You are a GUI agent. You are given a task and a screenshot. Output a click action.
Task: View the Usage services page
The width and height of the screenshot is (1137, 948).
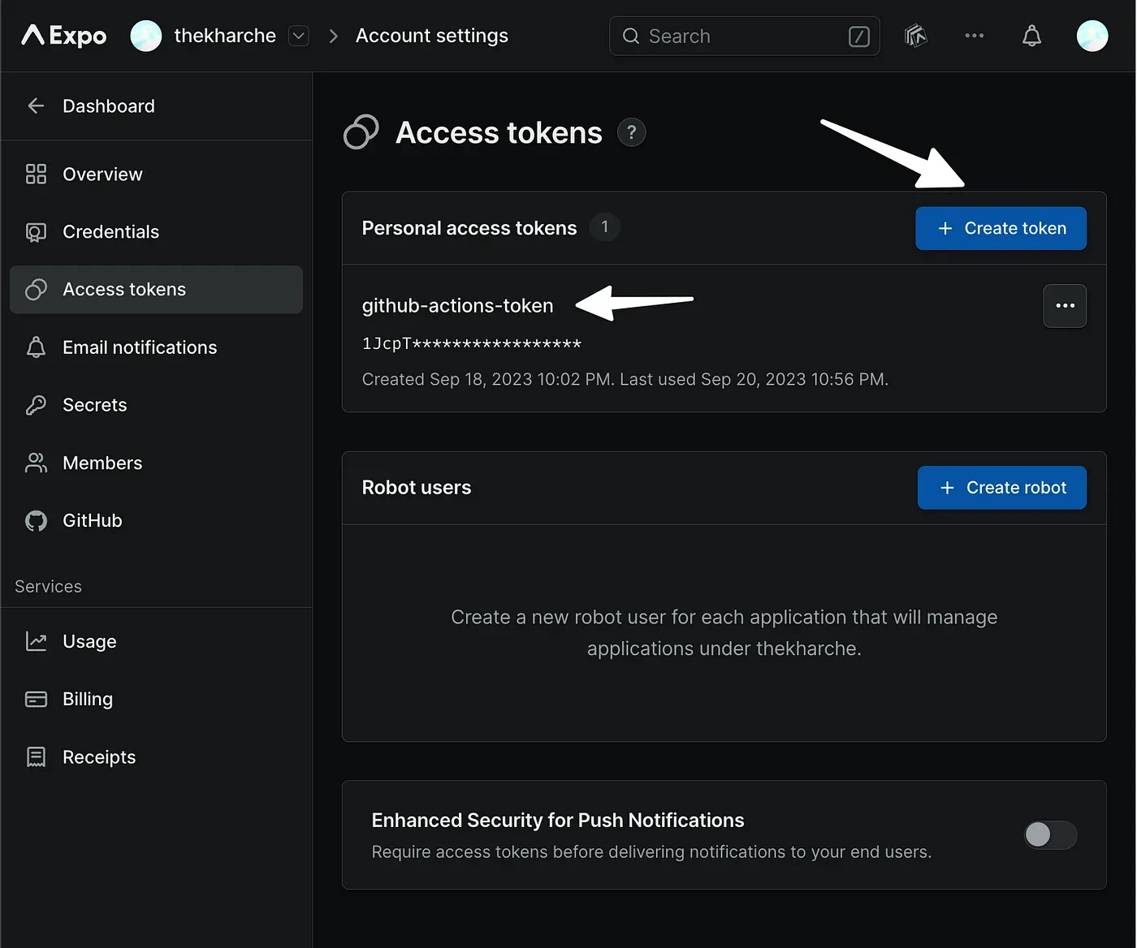pyautogui.click(x=89, y=641)
